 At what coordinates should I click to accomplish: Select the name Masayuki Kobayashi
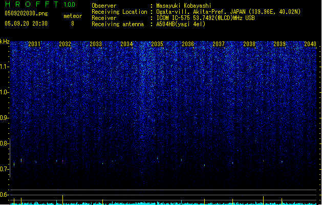(184, 6)
